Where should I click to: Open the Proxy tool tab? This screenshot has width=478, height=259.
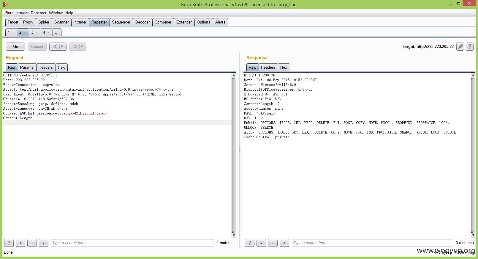[28, 22]
